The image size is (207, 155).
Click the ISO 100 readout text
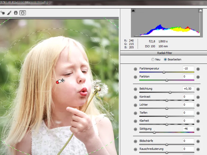tap(150, 47)
